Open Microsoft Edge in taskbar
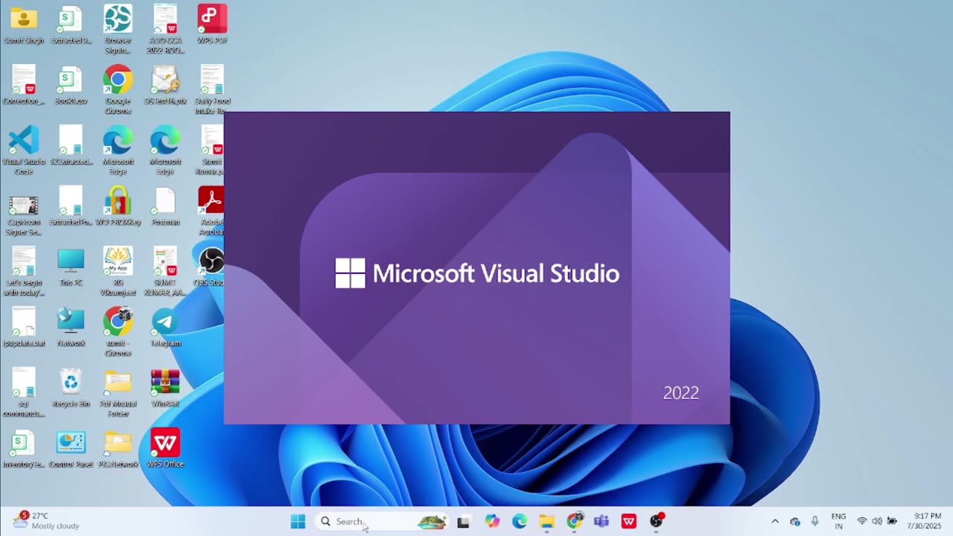The image size is (953, 536). [x=520, y=521]
